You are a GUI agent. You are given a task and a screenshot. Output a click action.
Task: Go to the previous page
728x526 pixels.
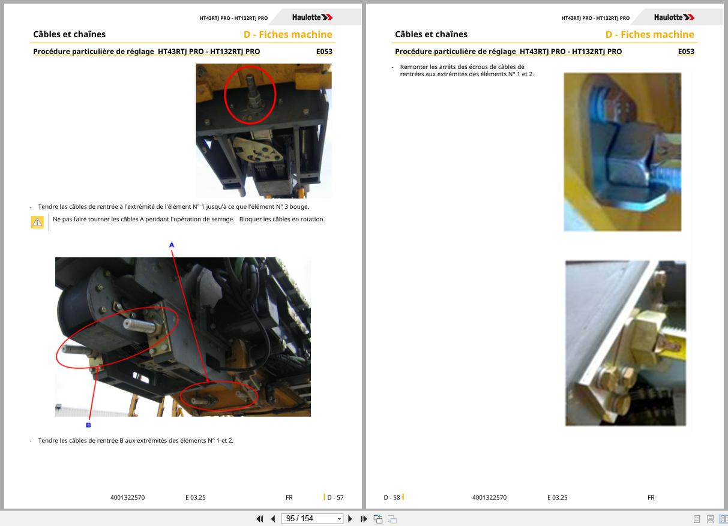pyautogui.click(x=273, y=519)
